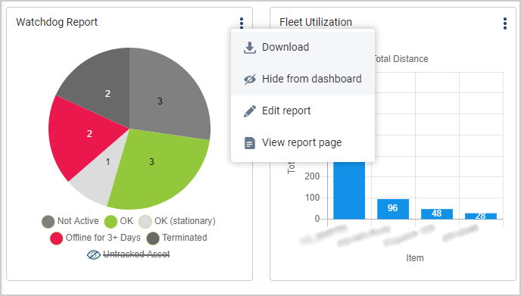The image size is (521, 296).
Task: Click the Download tray icon in menu
Action: point(250,48)
